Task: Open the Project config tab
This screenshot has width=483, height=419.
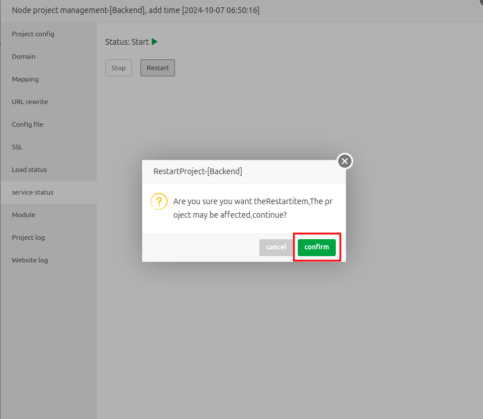Action: pyautogui.click(x=33, y=34)
